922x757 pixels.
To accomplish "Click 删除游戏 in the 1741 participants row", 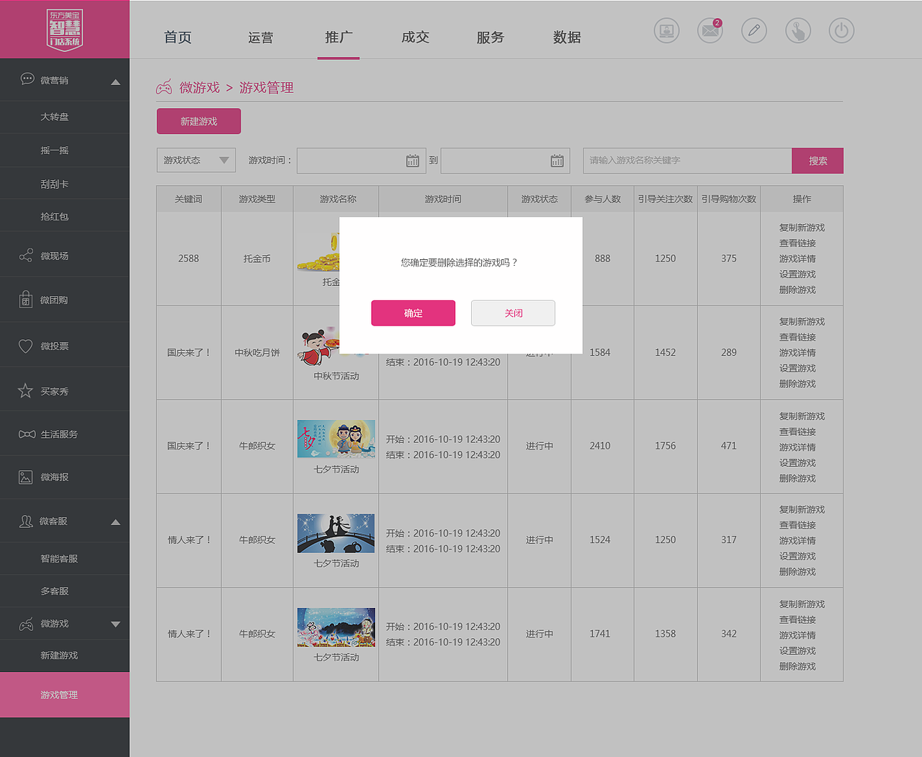I will [x=797, y=666].
